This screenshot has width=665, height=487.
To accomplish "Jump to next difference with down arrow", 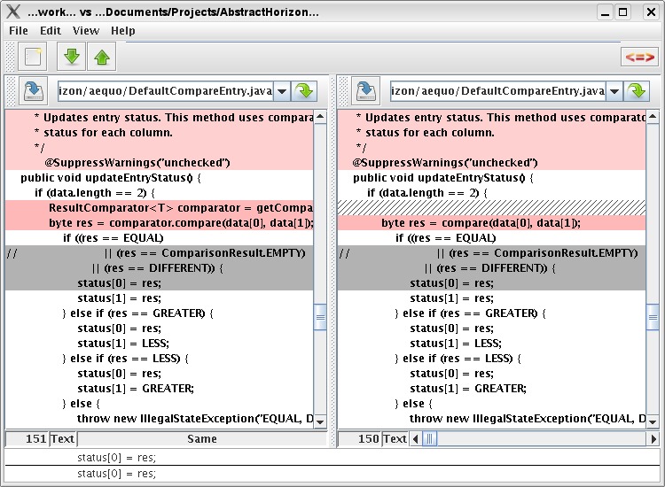I will point(72,58).
